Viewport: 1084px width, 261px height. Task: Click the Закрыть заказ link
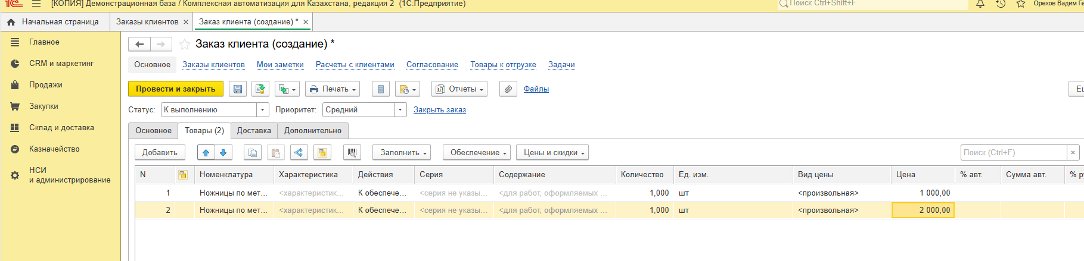click(440, 110)
